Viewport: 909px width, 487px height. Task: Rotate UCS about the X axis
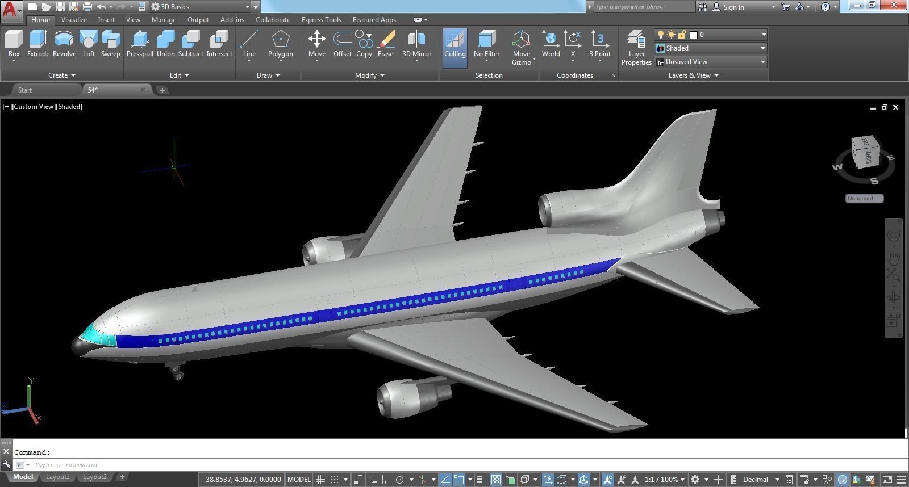point(573,44)
